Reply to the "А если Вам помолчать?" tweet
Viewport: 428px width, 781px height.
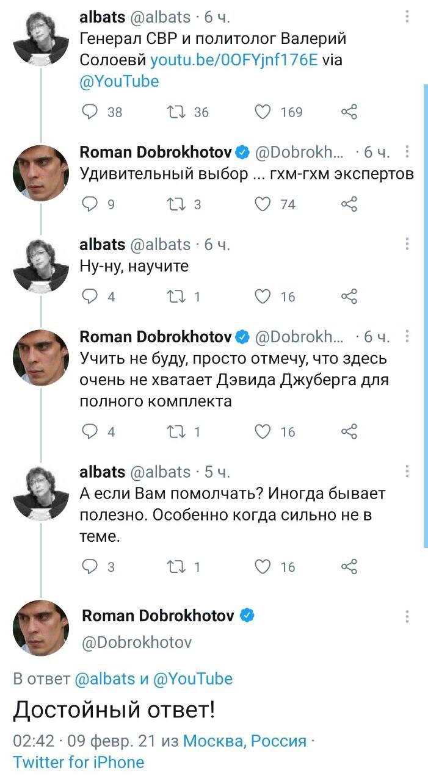pos(90,567)
